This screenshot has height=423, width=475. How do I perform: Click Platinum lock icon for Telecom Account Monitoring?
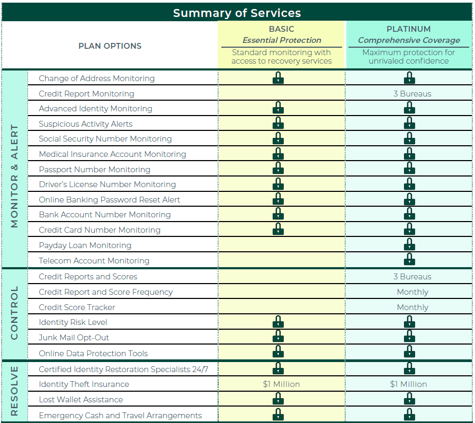coord(409,260)
